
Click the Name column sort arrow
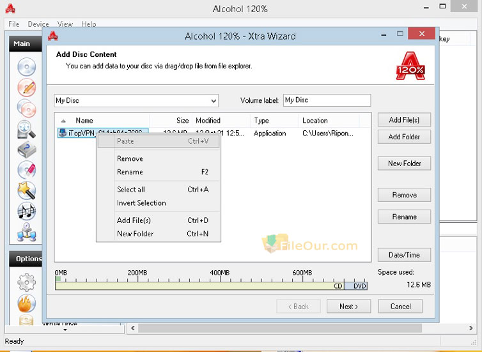(x=63, y=121)
